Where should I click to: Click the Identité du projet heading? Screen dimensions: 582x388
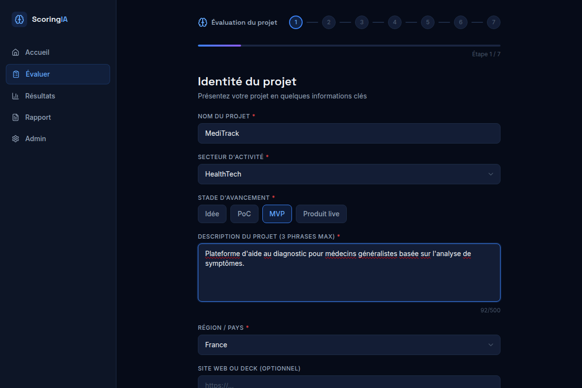(247, 81)
